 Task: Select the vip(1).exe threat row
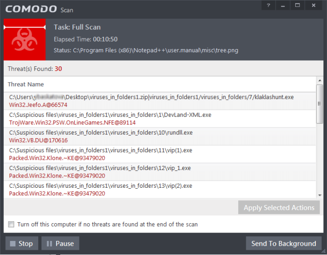coord(160,154)
